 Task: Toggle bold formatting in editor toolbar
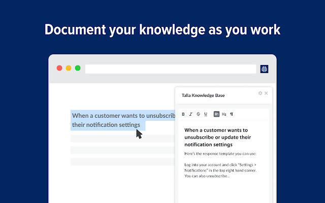pos(183,114)
